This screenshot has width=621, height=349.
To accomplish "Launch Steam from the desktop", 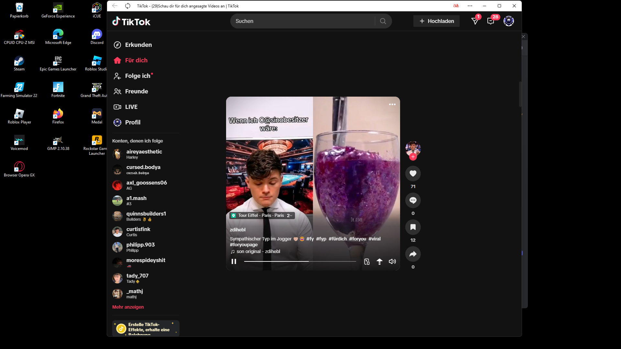I will tap(19, 63).
